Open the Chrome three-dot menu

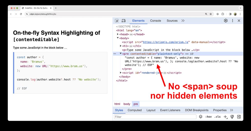point(240,14)
